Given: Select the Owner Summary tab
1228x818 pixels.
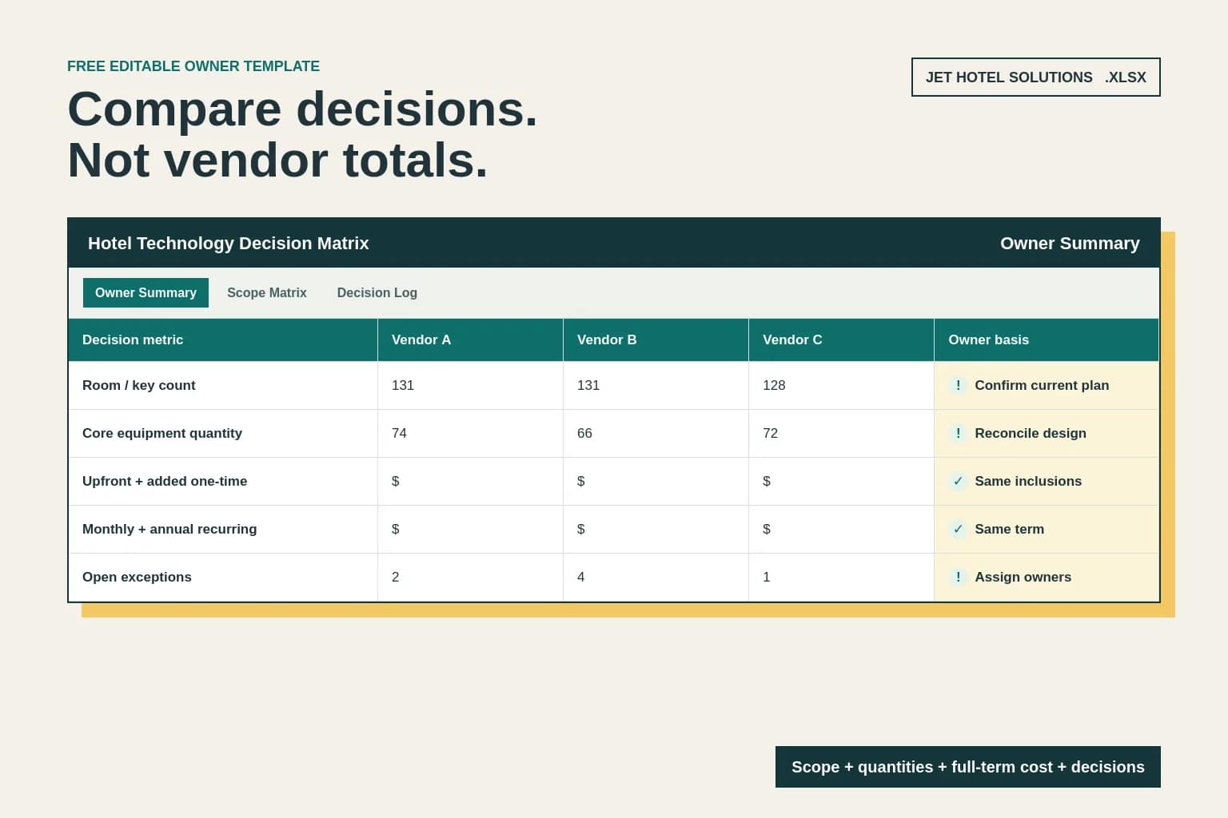Looking at the screenshot, I should pyautogui.click(x=146, y=292).
